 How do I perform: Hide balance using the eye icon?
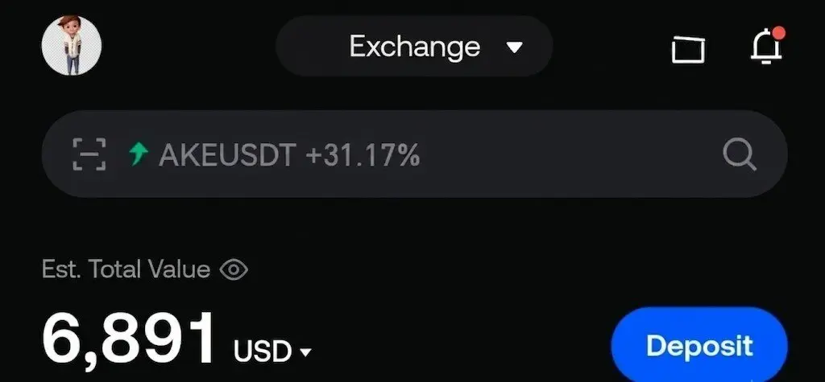234,270
